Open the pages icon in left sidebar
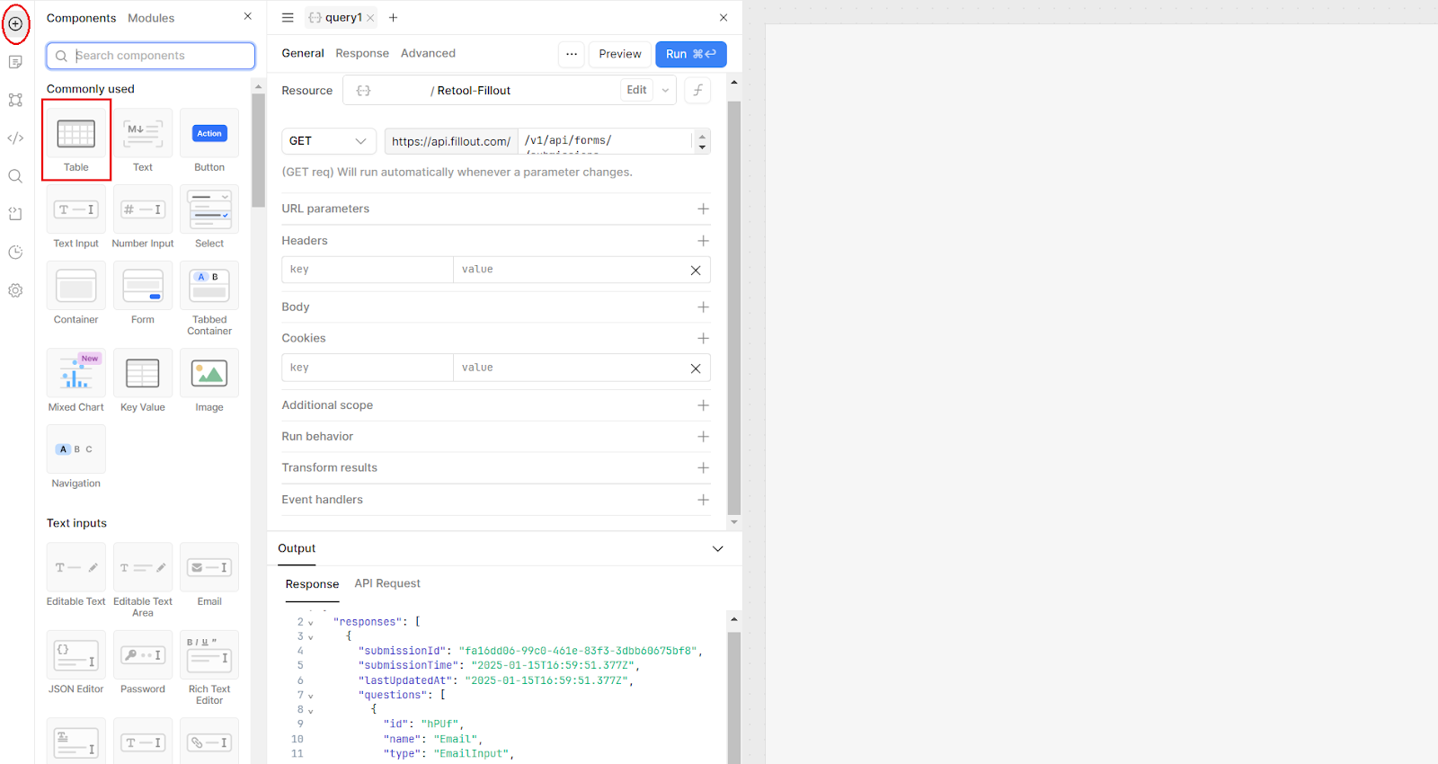The width and height of the screenshot is (1438, 764). tap(15, 62)
